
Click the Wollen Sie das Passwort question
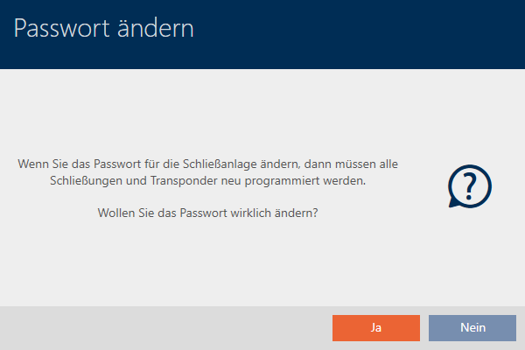[207, 213]
